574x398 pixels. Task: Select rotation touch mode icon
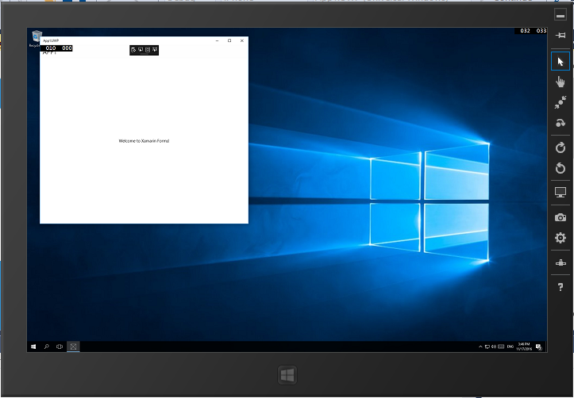point(560,123)
